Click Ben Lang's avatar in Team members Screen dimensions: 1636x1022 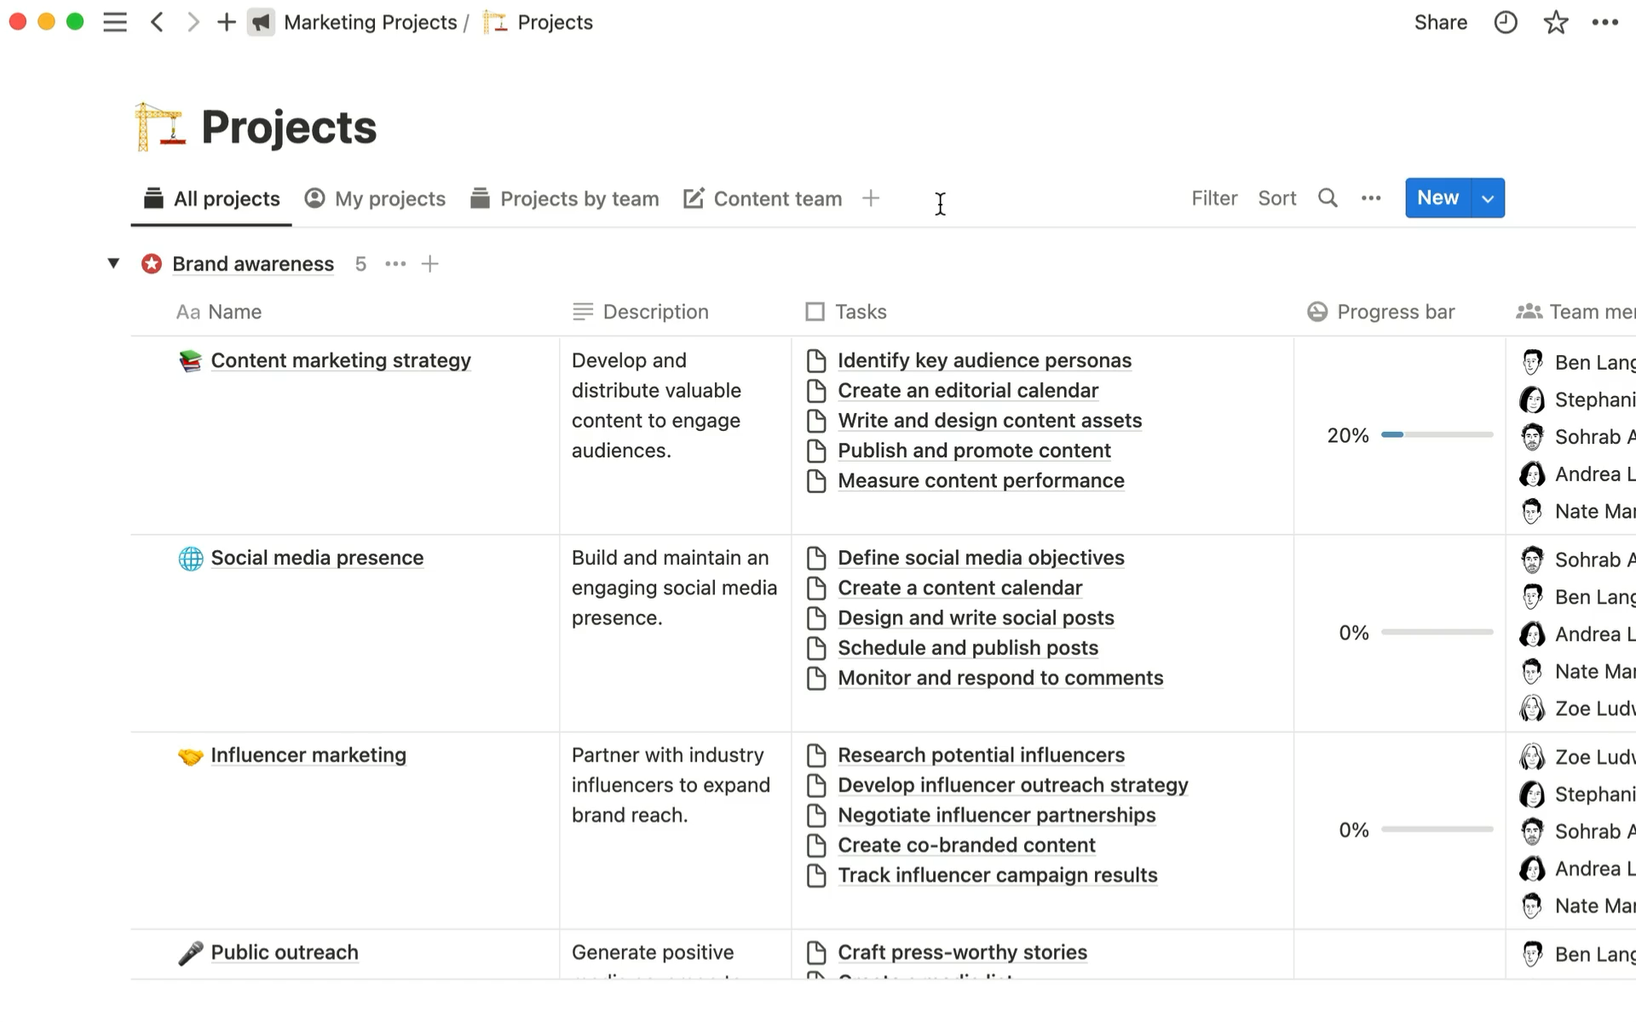pyautogui.click(x=1534, y=361)
